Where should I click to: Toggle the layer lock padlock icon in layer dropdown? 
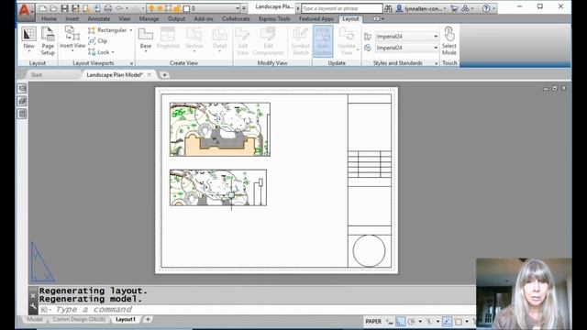click(x=177, y=8)
